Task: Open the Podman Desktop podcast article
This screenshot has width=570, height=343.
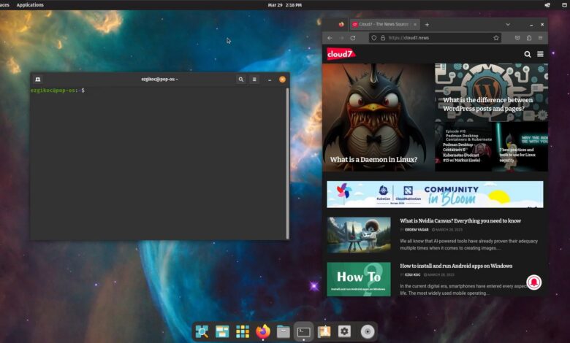Action: pyautogui.click(x=461, y=153)
